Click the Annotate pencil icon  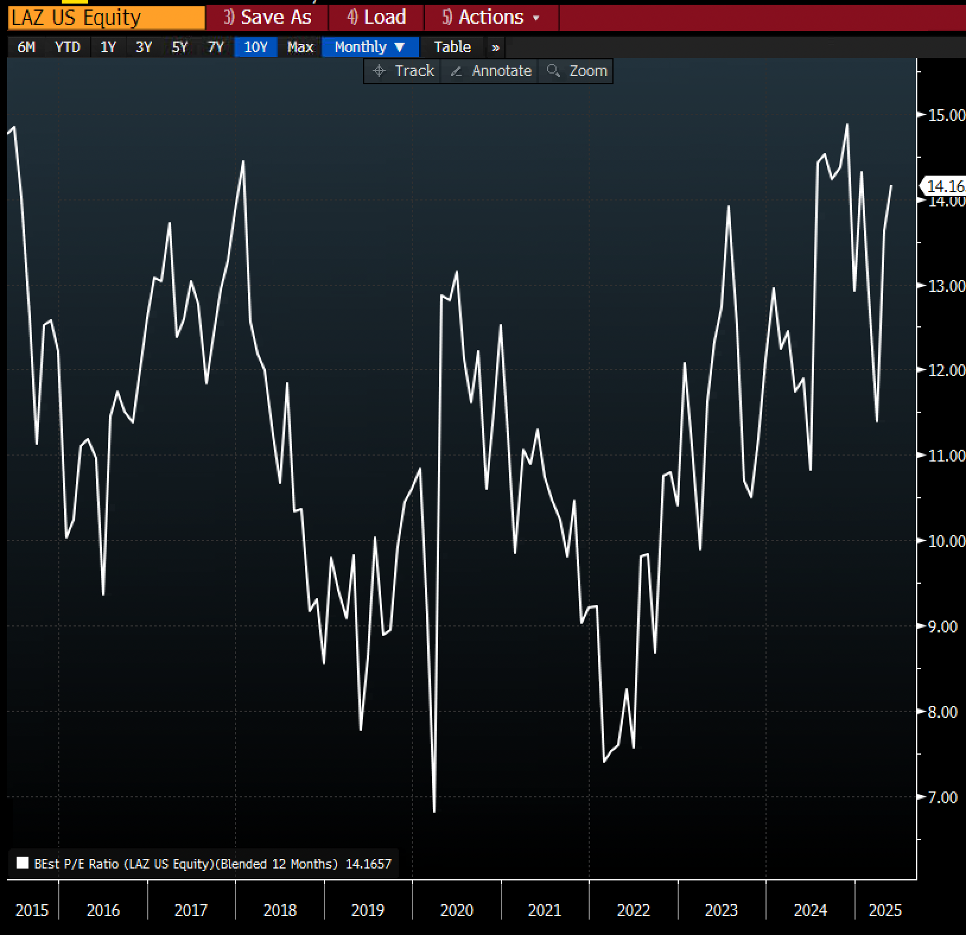point(456,71)
